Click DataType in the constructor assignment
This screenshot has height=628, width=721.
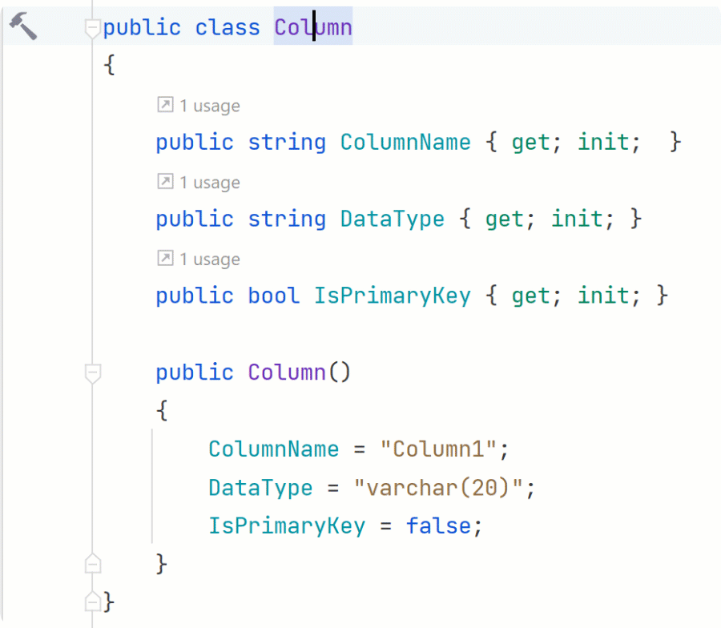pos(260,488)
